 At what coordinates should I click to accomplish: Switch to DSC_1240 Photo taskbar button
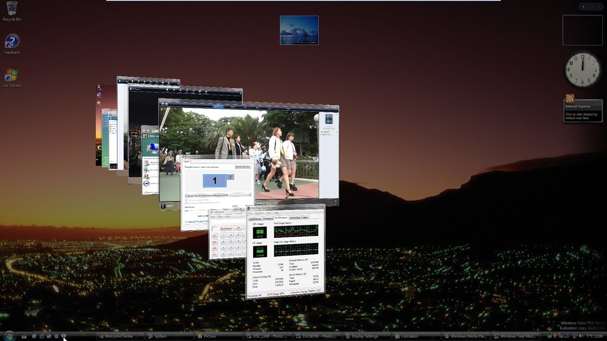click(268, 336)
